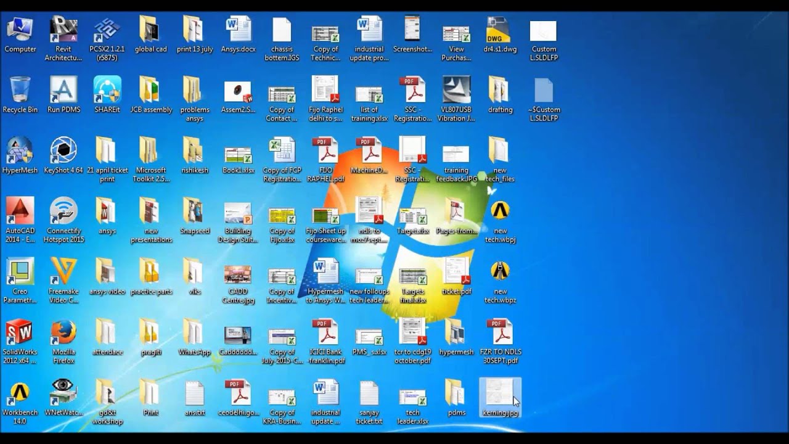Select the drafting folder
The image size is (789, 444).
point(500,95)
